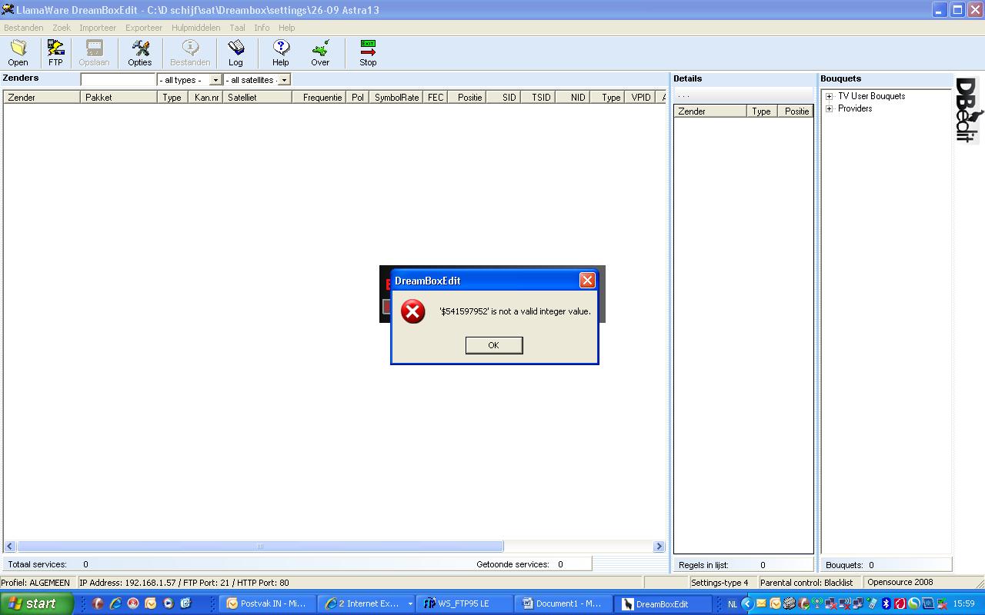985x615 pixels.
Task: Switch to Document1 Word taskbar window
Action: 563,603
